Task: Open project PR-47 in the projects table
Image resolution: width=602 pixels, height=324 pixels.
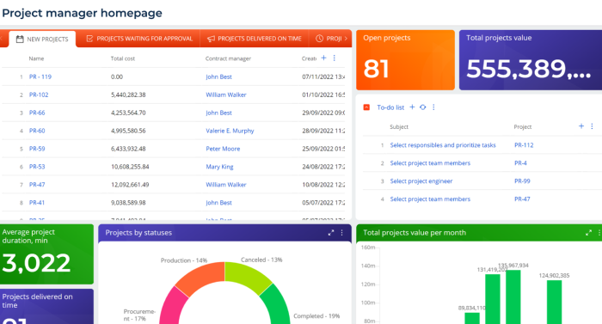Action: pyautogui.click(x=37, y=185)
